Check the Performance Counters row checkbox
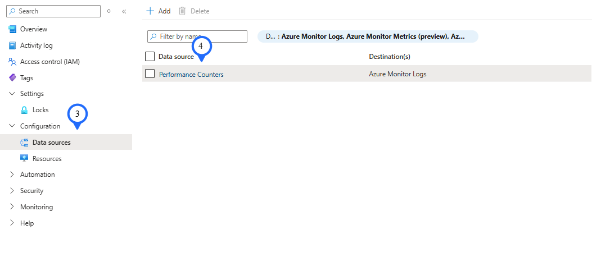Image resolution: width=601 pixels, height=280 pixels. tap(150, 74)
